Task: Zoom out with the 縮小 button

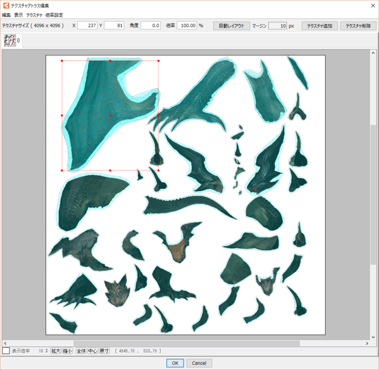Action: [67, 351]
